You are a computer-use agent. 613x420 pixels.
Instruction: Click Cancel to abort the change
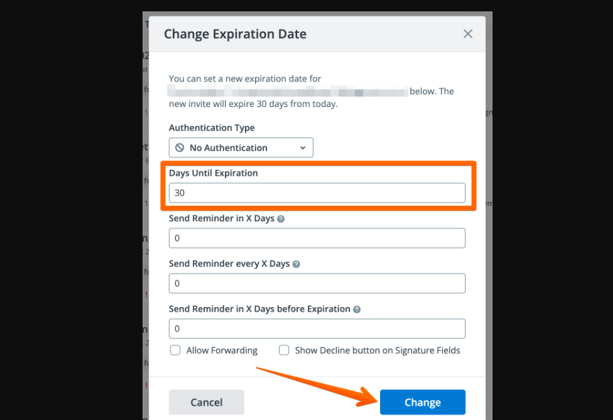[206, 402]
